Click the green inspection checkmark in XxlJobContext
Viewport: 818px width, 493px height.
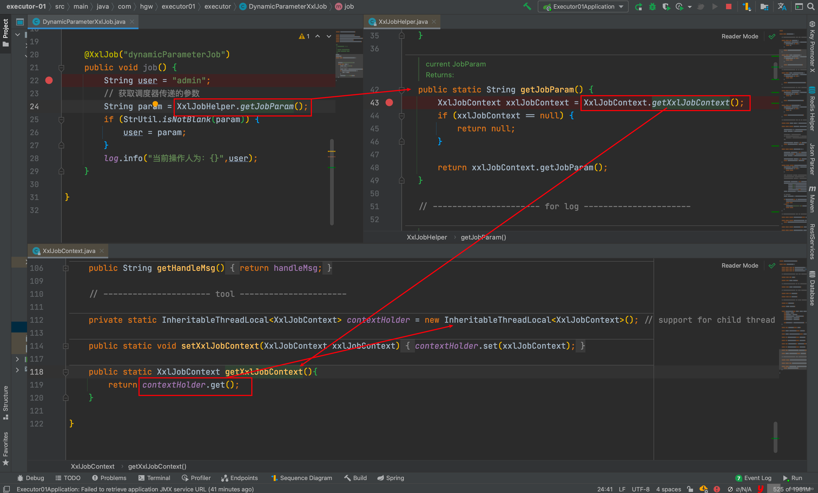(772, 265)
